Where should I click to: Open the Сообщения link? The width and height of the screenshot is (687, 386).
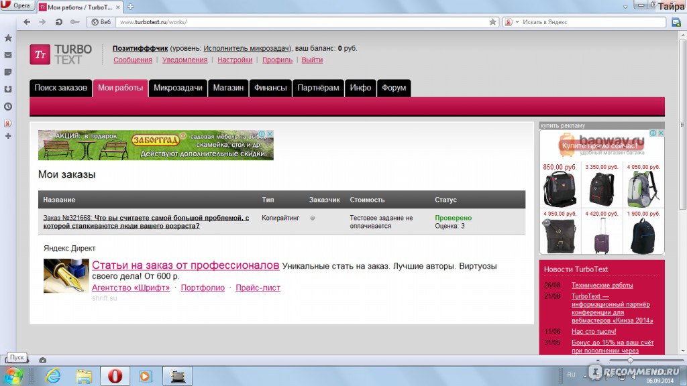133,60
